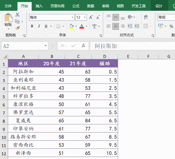
Task: Click the Cut scissors icon
Action: point(17,15)
